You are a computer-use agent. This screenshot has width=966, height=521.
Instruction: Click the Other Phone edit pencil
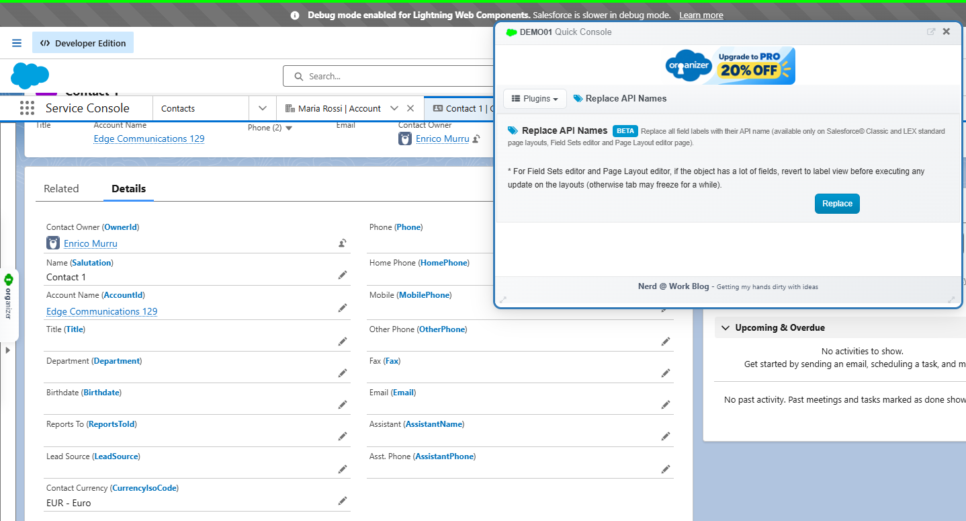[x=666, y=342]
